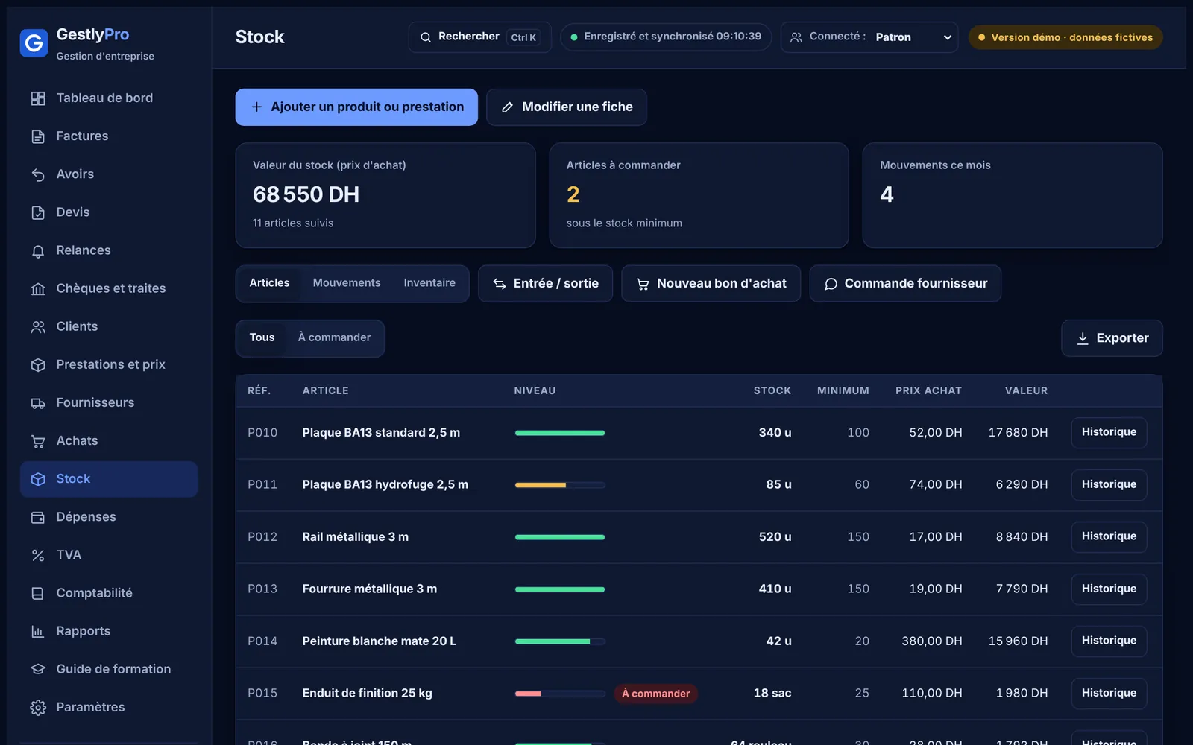1193x745 pixels.
Task: Export the stock list with Exporter
Action: (x=1112, y=338)
